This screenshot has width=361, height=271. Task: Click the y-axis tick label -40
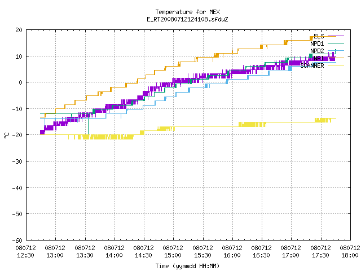tap(17, 188)
